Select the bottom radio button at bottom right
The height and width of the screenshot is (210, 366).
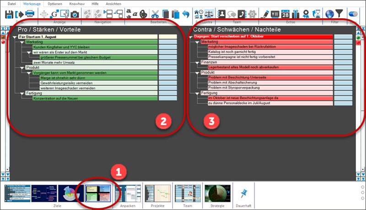362,198
